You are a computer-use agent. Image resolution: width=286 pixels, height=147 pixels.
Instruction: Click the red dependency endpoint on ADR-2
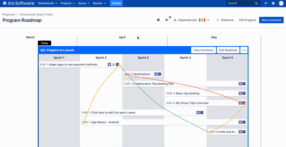coord(125,75)
